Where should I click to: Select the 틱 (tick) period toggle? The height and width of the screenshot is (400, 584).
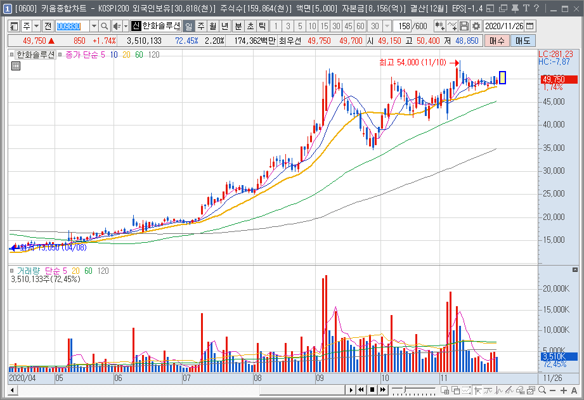(263, 26)
